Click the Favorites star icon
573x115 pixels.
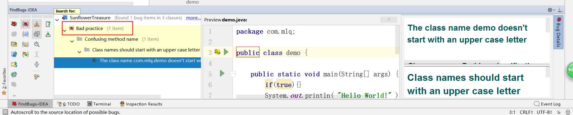tap(4, 93)
